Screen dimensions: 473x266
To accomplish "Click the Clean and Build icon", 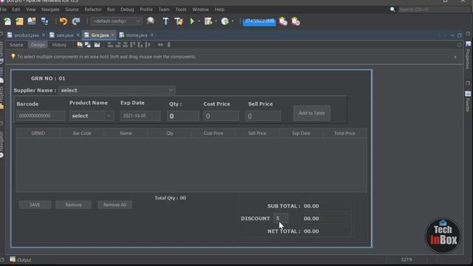I will (x=179, y=21).
